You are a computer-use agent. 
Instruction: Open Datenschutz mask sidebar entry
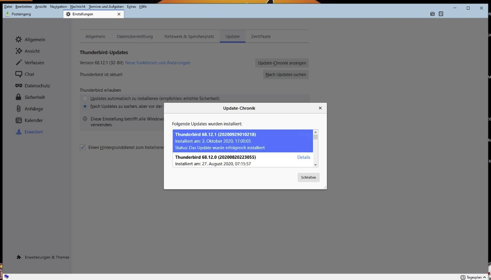tap(33, 86)
